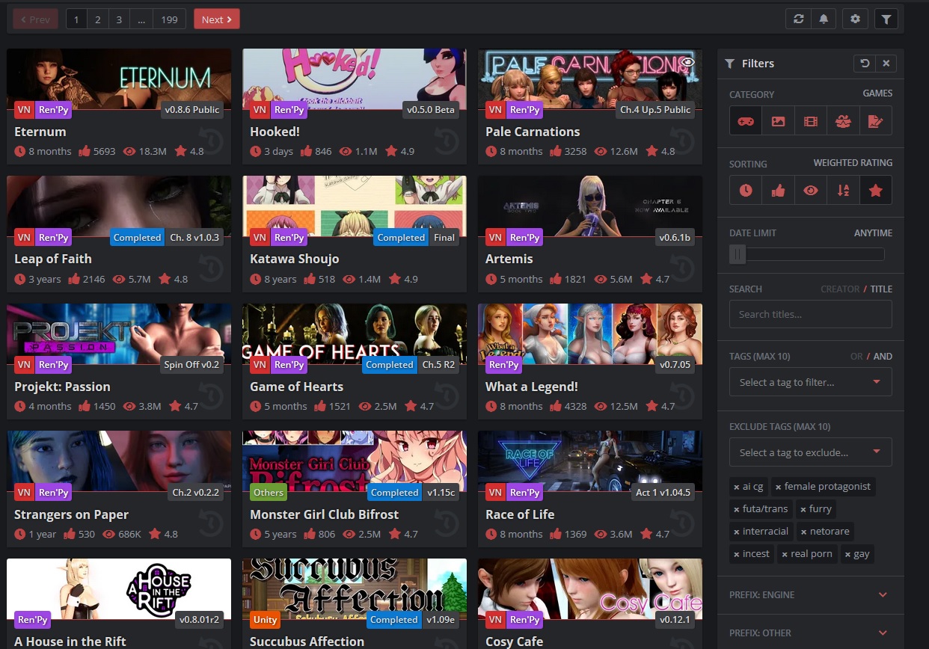Viewport: 929px width, 649px height.
Task: Click eye icon on Pale Carnations thumbnail
Action: [688, 61]
